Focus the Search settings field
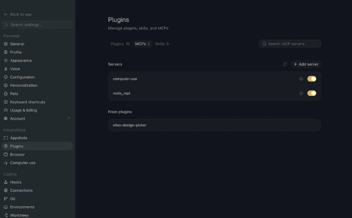Screen dimensions: 352x218 tap(37, 24)
